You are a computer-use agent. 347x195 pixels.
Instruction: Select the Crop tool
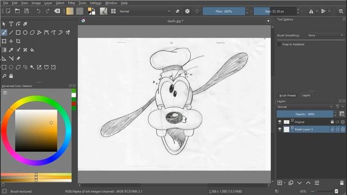pos(18,41)
